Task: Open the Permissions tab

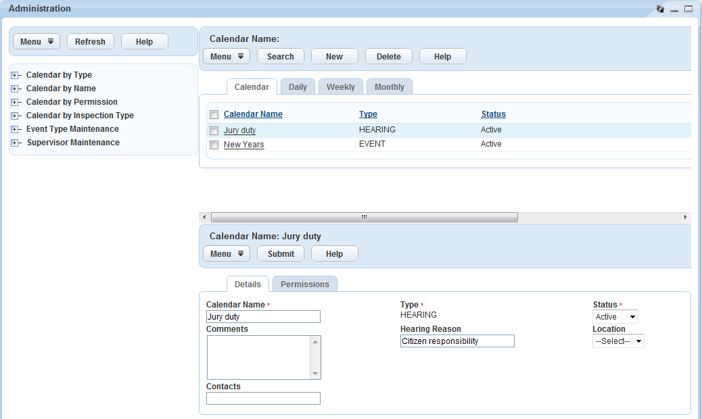Action: [x=304, y=285]
